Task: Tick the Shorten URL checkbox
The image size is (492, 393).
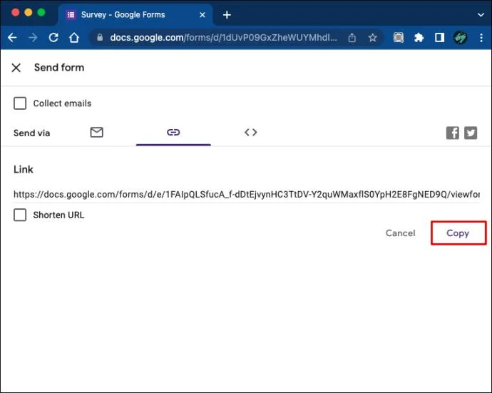Action: pos(20,215)
